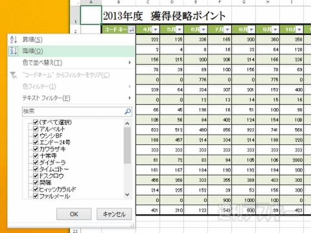The width and height of the screenshot is (311, 233).
Task: Open the コードネーム column filter button
Action: coord(132,29)
